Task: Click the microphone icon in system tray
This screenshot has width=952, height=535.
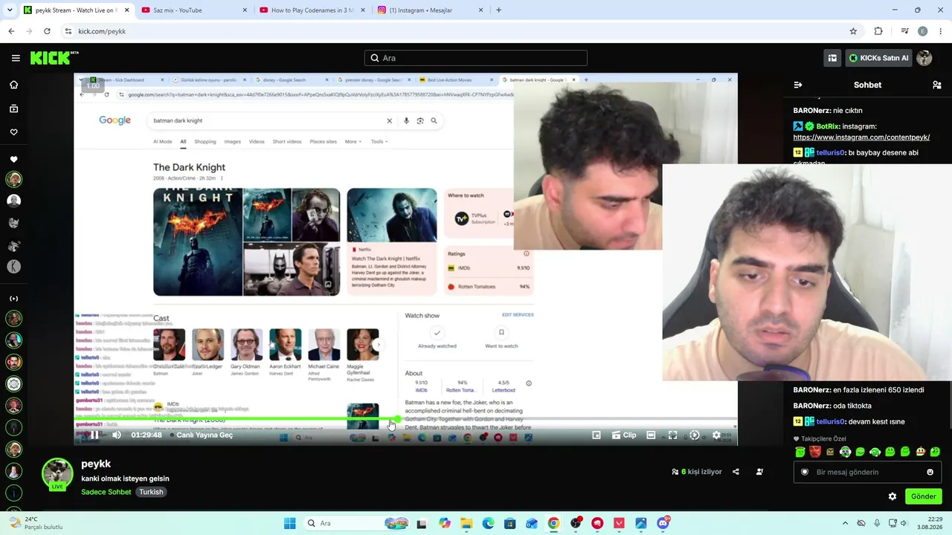Action: coord(877,523)
